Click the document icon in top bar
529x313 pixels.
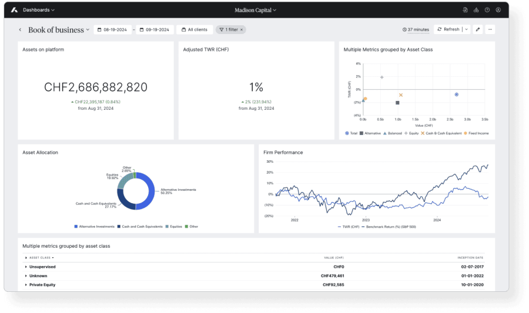[465, 10]
